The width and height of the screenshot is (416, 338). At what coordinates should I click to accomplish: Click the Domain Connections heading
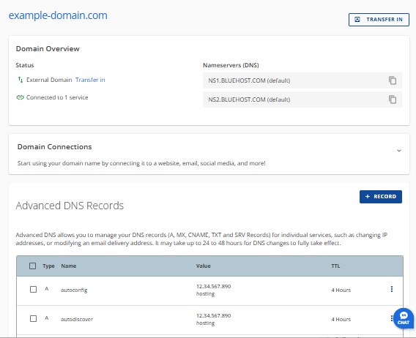click(x=54, y=146)
